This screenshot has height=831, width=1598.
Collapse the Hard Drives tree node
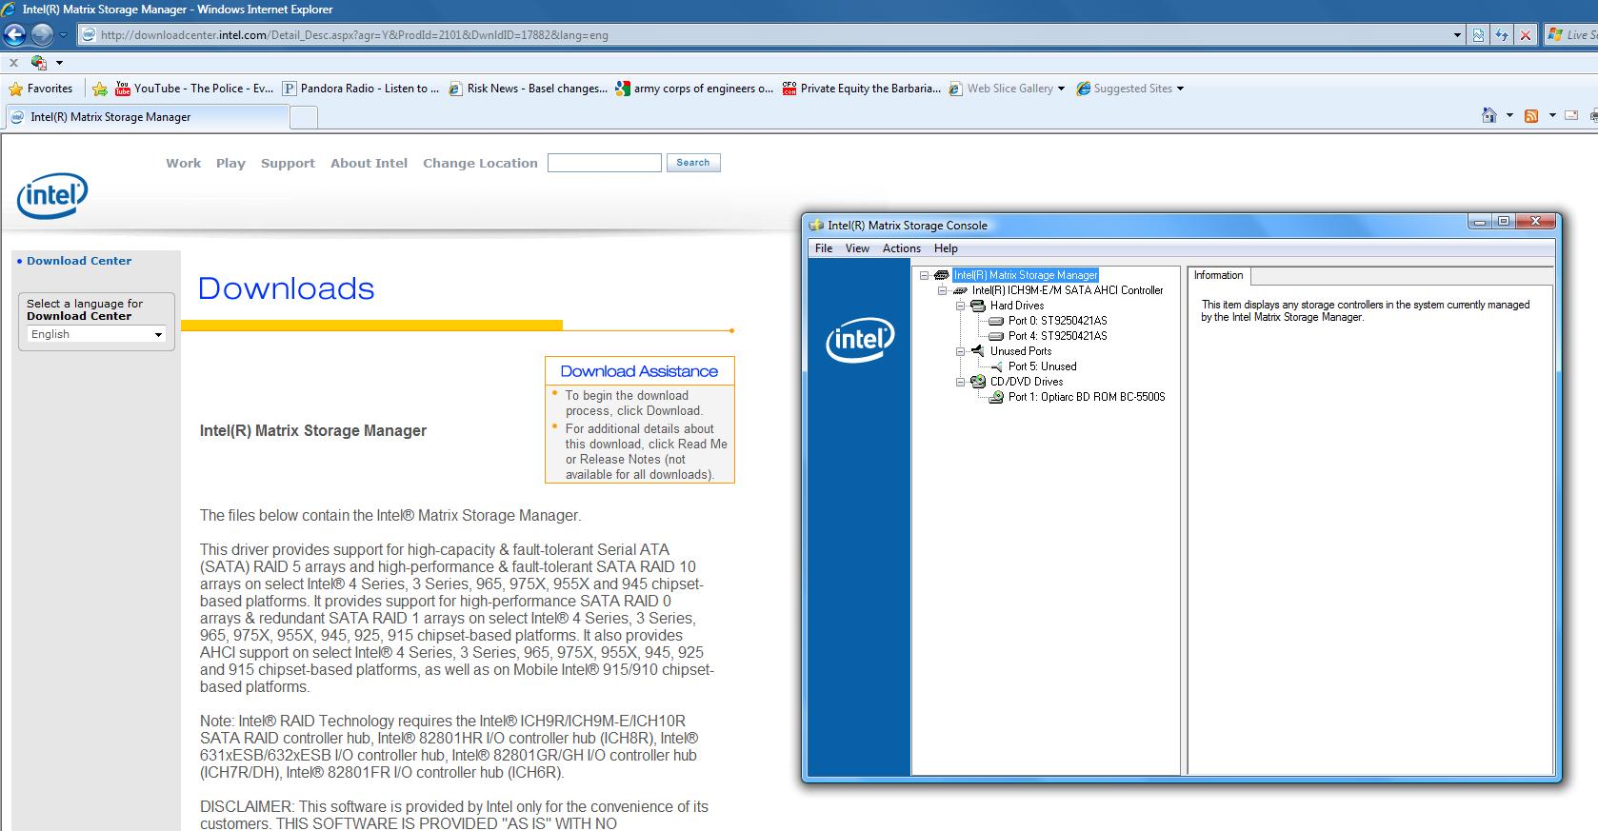pos(960,306)
